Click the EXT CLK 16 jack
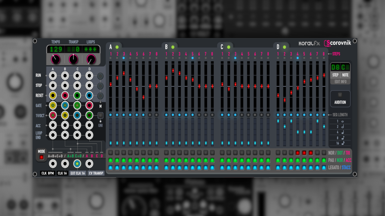The height and width of the screenshot is (216, 385). click(77, 163)
